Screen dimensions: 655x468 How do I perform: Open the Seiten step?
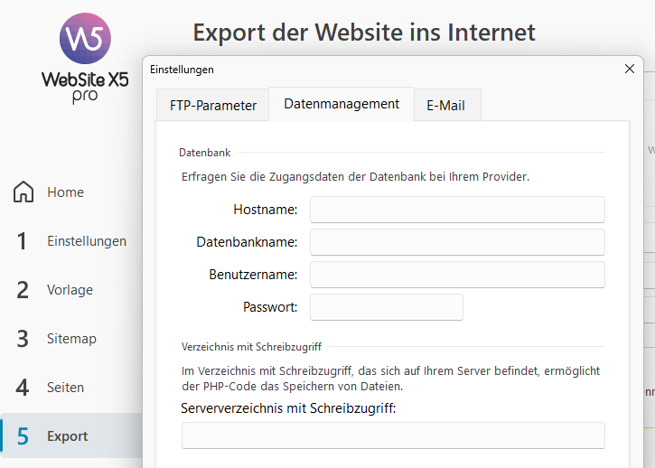(x=65, y=388)
